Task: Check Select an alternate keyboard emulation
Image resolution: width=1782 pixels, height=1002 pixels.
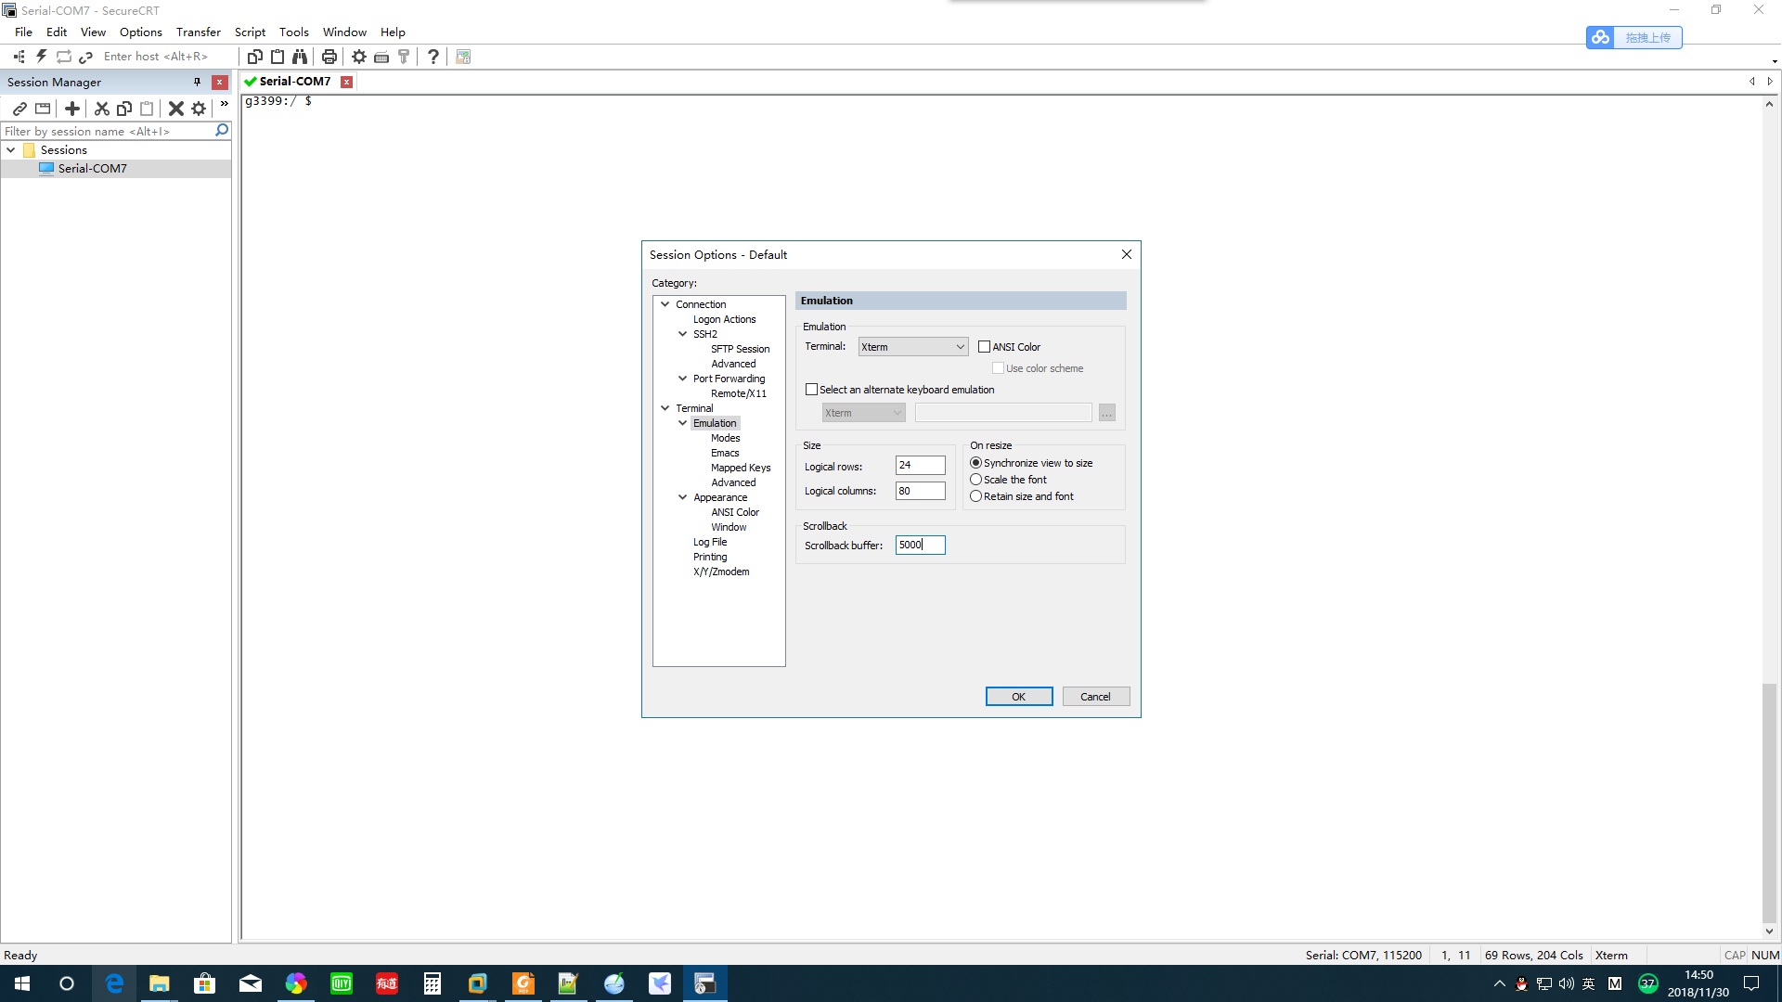Action: tap(811, 389)
